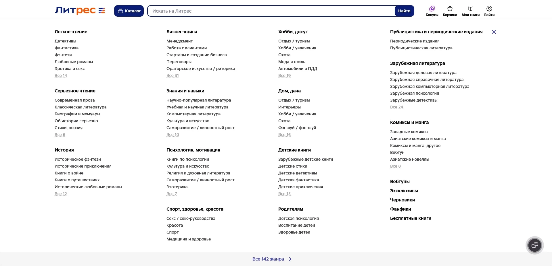552x266 pixels.
Task: Expand all 31 Бизнес-книги genres
Action: pyautogui.click(x=172, y=75)
